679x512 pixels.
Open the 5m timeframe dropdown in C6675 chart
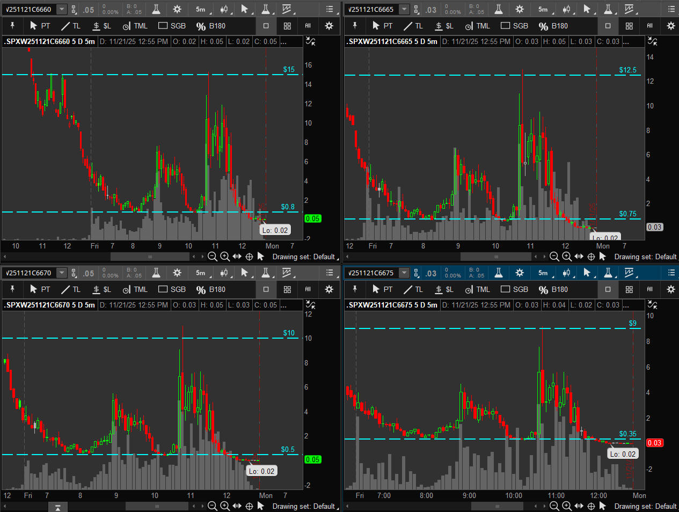[543, 273]
